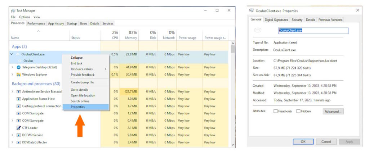This screenshot has height=154, width=369.
Task: Click the sort chevron above Name column
Action: (38, 31)
